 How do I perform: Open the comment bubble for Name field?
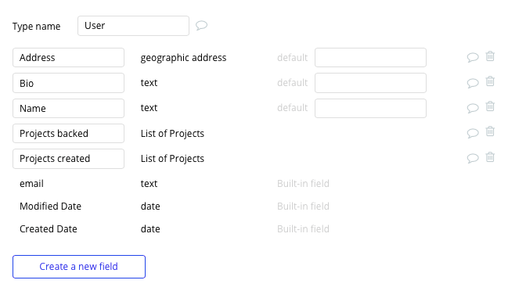[473, 108]
